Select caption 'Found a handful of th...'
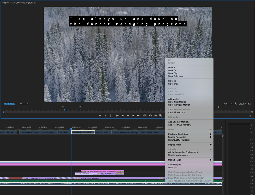The width and height of the screenshot is (255, 195). [151, 132]
